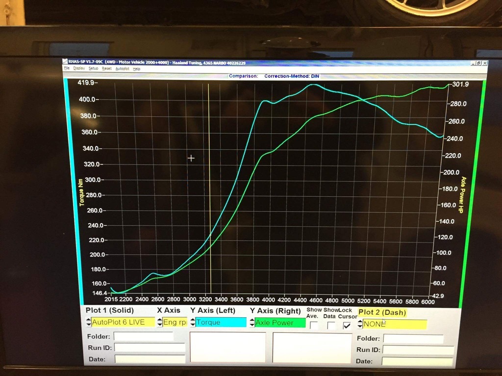Click the 6000 rpm axis end label
This screenshot has width=502, height=376.
428,302
